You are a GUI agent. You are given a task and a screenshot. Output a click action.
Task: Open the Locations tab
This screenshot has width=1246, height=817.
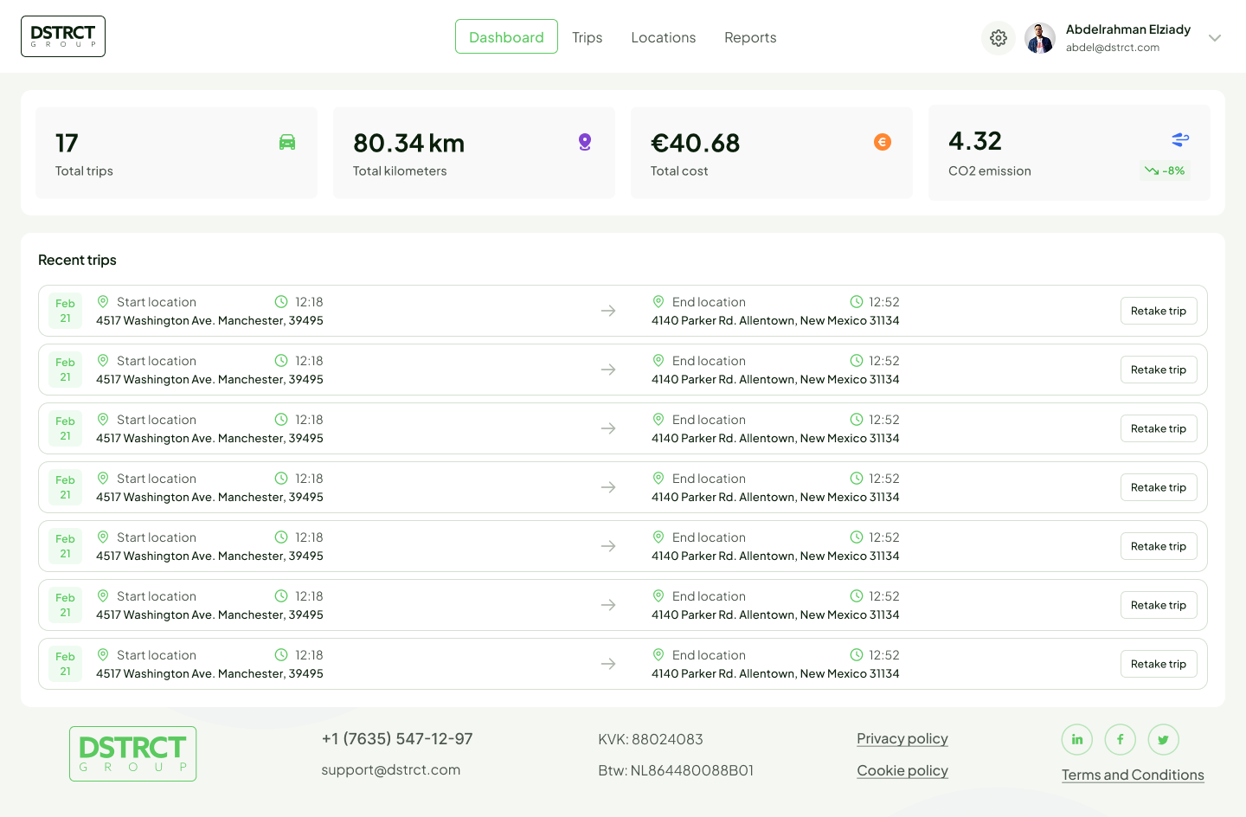pos(663,37)
